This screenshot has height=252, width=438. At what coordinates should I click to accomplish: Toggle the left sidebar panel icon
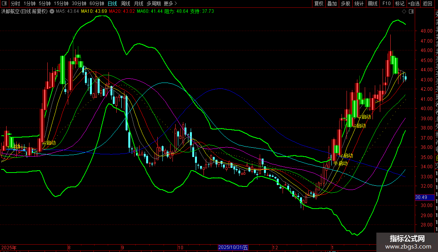coord(4,3)
